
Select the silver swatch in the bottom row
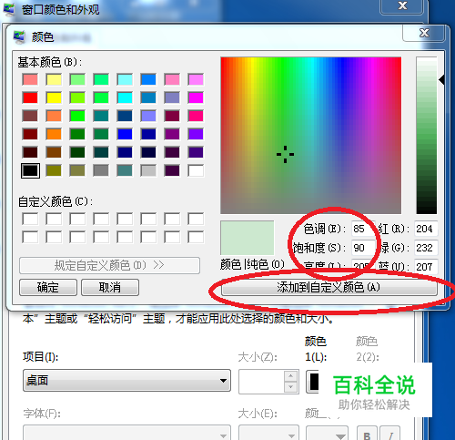[148, 170]
